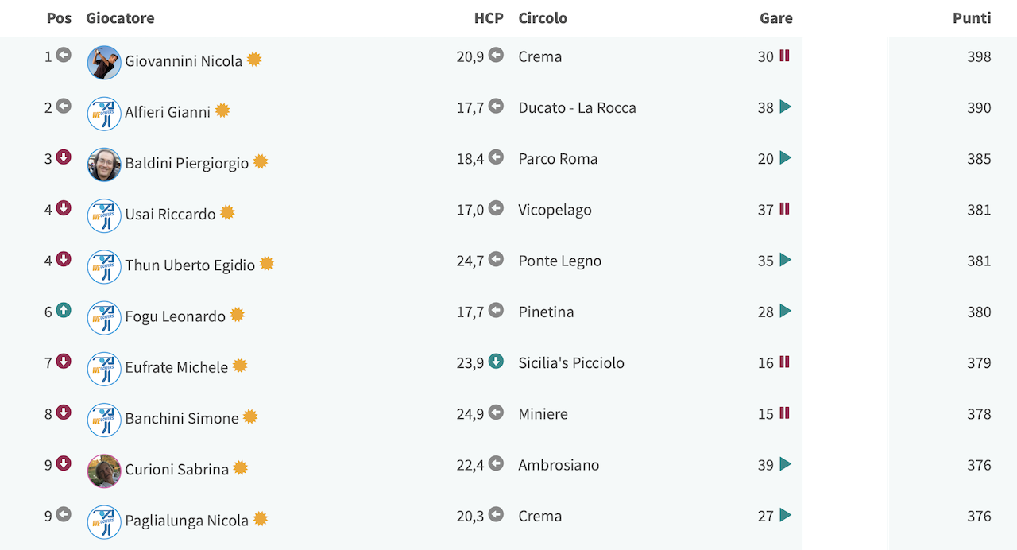Click the pause icon next to Giovannini's 30 gare
The height and width of the screenshot is (550, 1017).
click(x=784, y=56)
